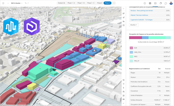Click the USP label on the map
The image size is (174, 106).
[x=67, y=42]
